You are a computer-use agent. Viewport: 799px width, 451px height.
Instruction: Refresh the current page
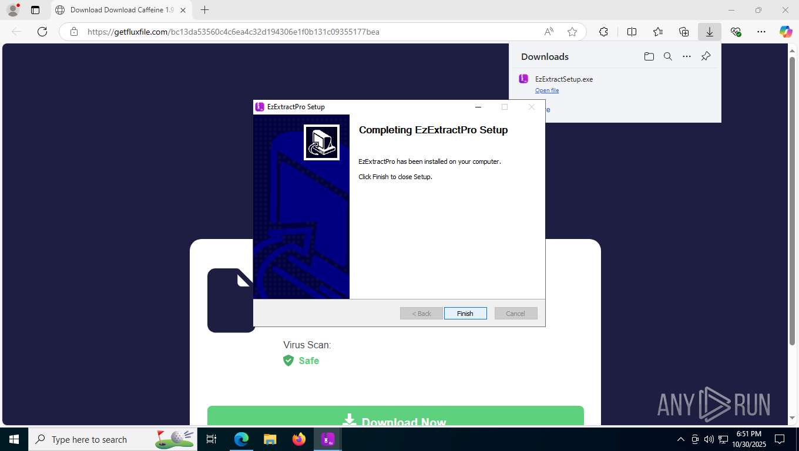click(42, 32)
